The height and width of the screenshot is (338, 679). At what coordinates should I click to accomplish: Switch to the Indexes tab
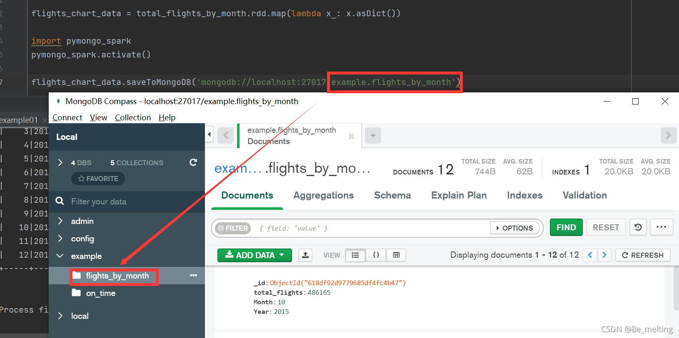click(x=525, y=196)
